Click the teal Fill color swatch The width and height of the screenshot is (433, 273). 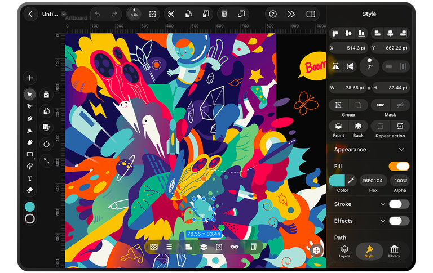(337, 180)
